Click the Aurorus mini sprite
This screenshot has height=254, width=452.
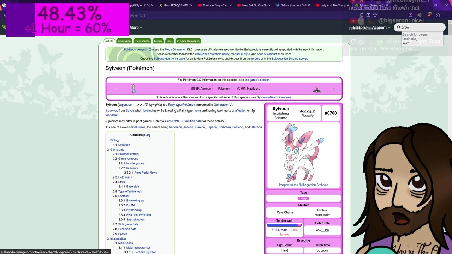click(x=133, y=89)
